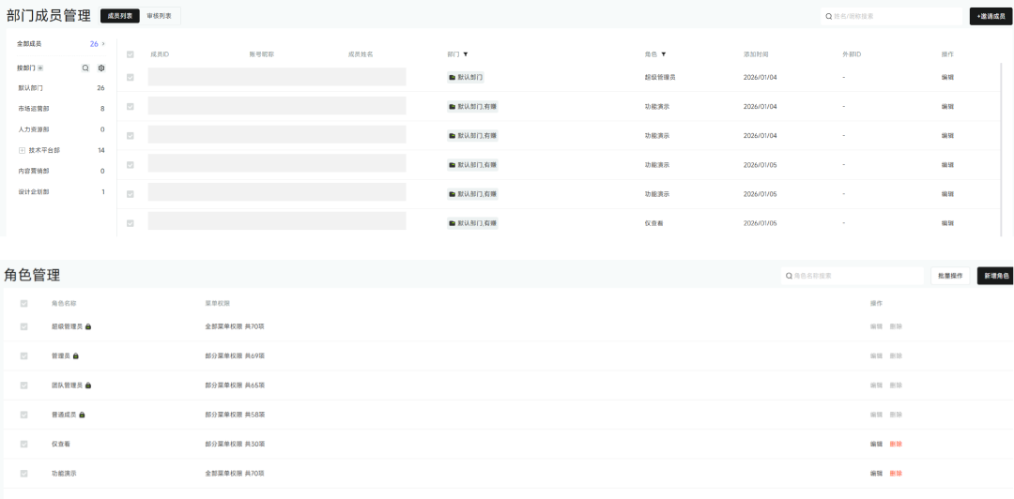Click 编辑 for the 功能演示 role
The height and width of the screenshot is (499, 1014).
tap(876, 473)
